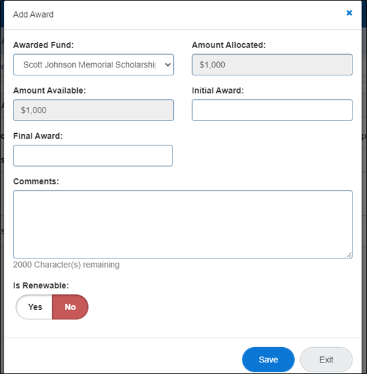Click the Is Renewable label

(x=41, y=285)
